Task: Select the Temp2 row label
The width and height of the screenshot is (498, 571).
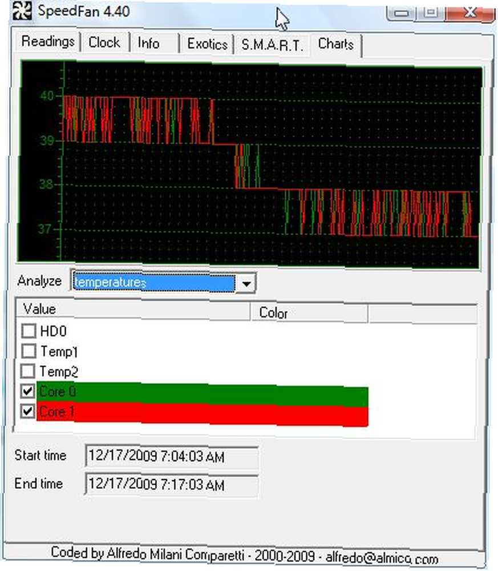Action: click(x=59, y=372)
